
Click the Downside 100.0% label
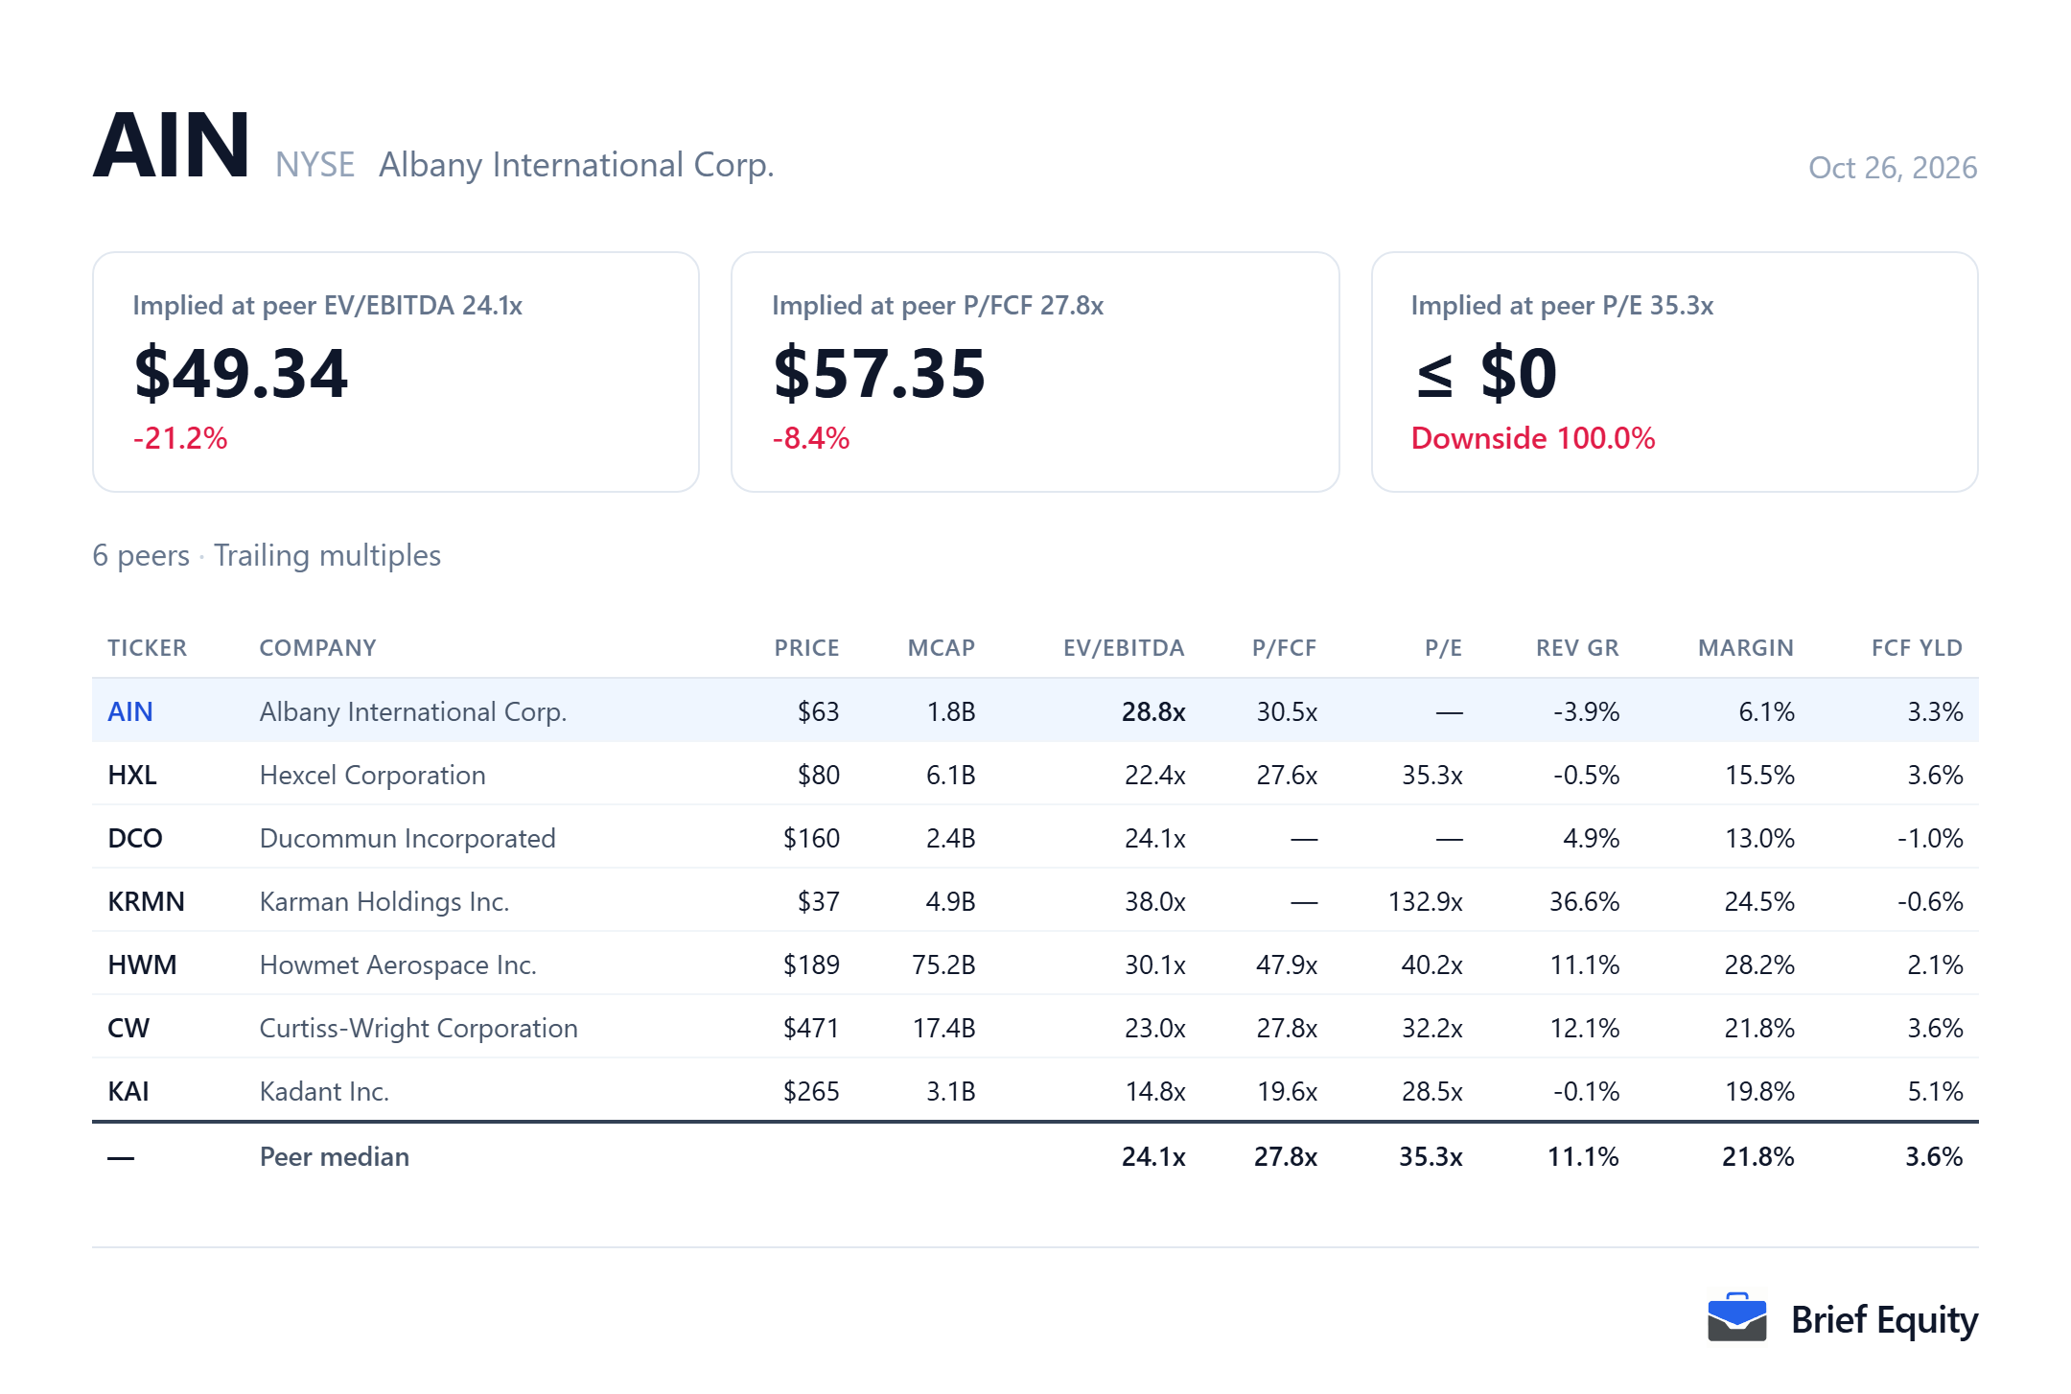(1533, 438)
